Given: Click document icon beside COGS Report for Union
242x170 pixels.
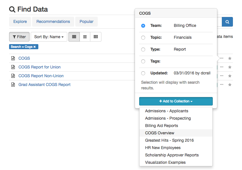Looking at the screenshot, I should click(13, 67).
